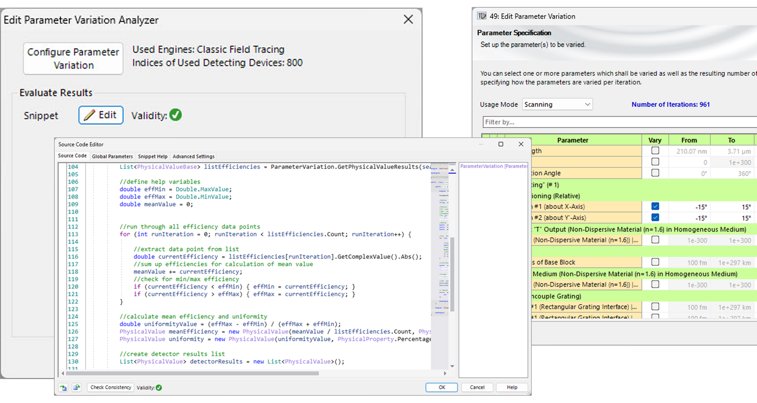
Task: Check Vary for #1 (Rectangular Grating Interface)
Action: click(655, 306)
